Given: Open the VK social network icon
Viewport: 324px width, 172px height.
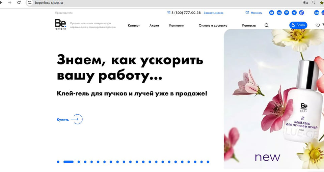Looking at the screenshot, I should point(279,13).
